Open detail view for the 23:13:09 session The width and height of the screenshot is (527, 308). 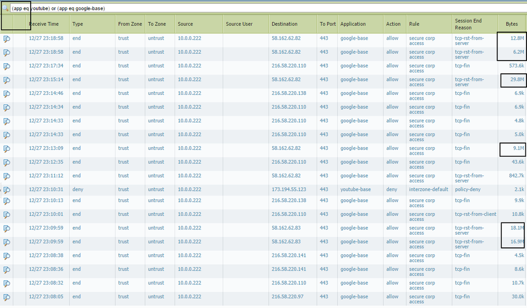coord(7,148)
